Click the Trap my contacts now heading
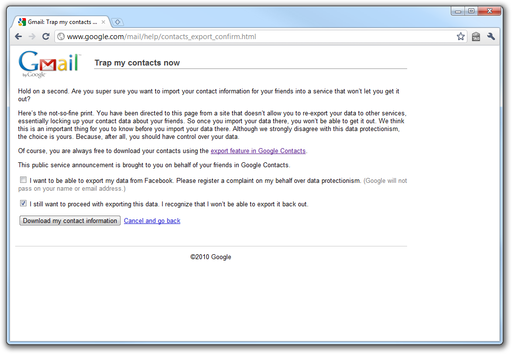The height and width of the screenshot is (354, 512). (137, 63)
